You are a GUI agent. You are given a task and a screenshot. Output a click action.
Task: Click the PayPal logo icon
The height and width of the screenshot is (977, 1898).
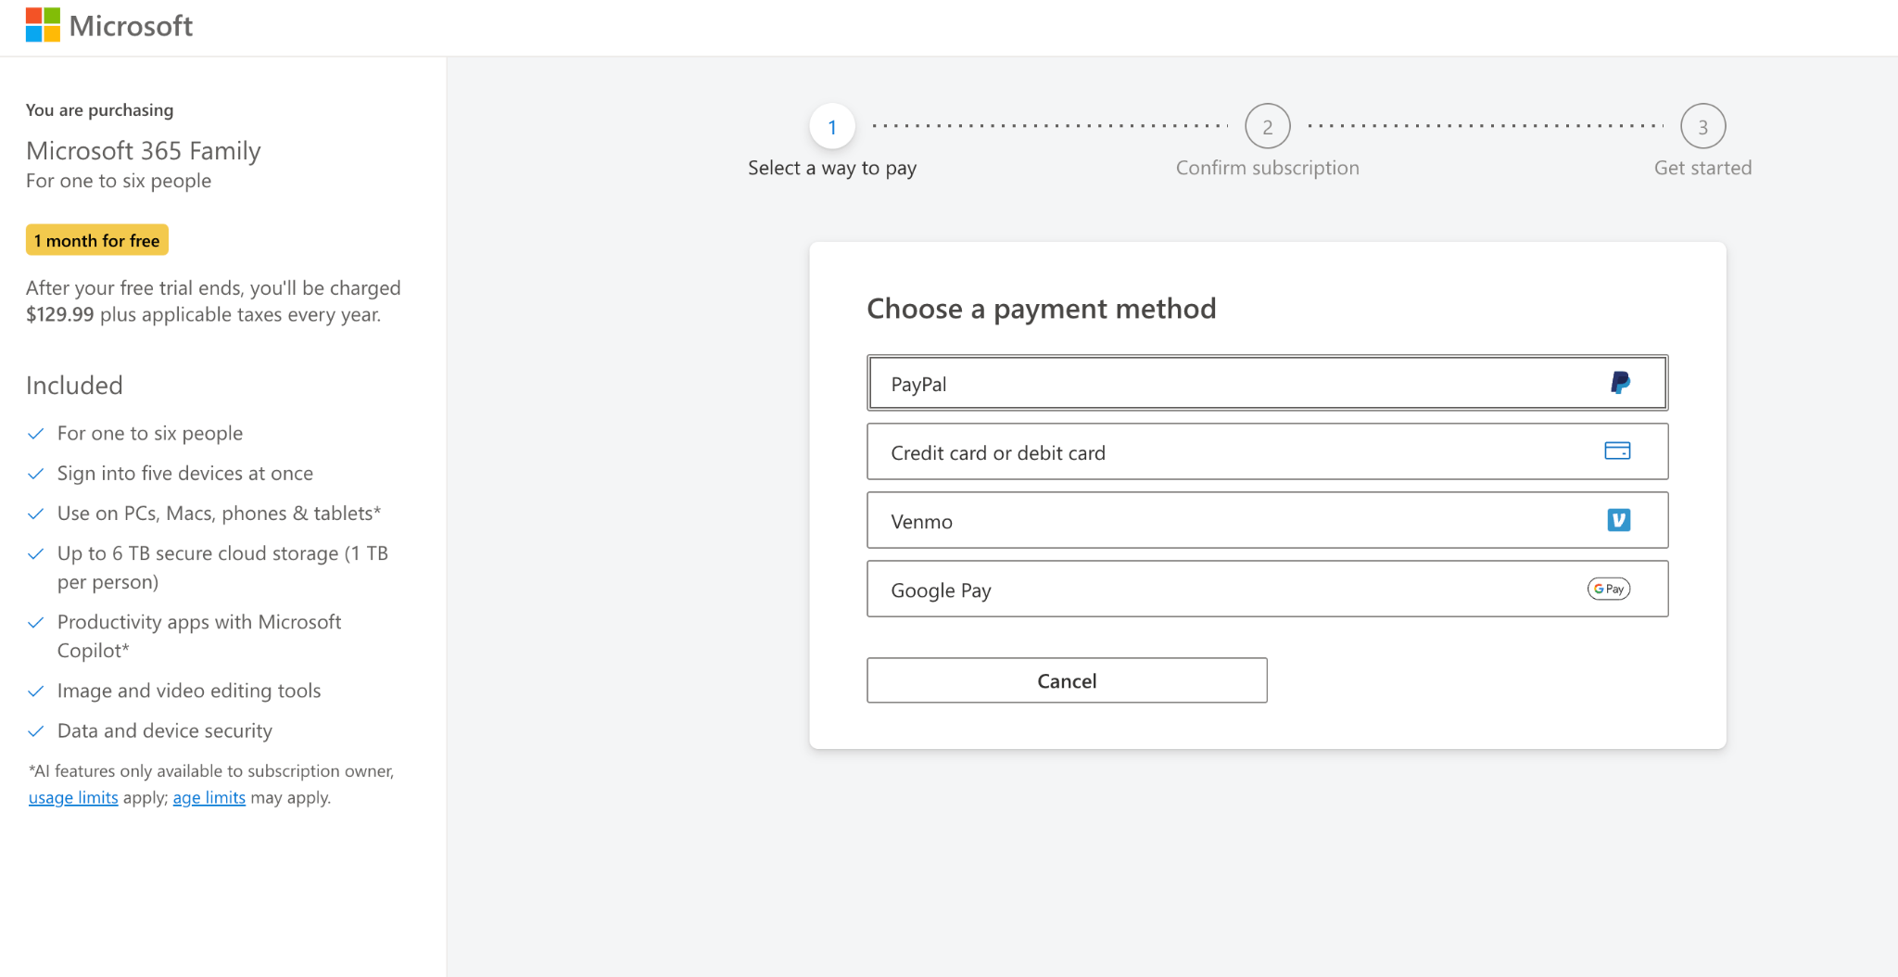pos(1620,383)
